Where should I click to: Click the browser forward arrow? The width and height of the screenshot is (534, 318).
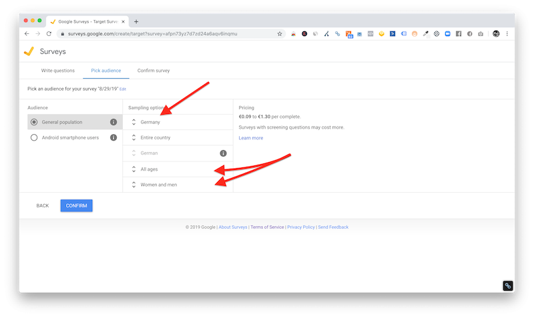pos(38,34)
